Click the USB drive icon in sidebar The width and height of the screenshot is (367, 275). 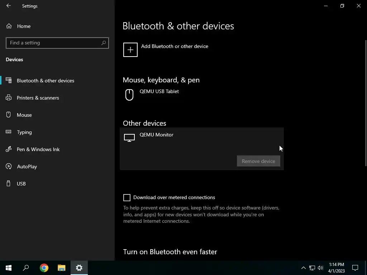[9, 183]
